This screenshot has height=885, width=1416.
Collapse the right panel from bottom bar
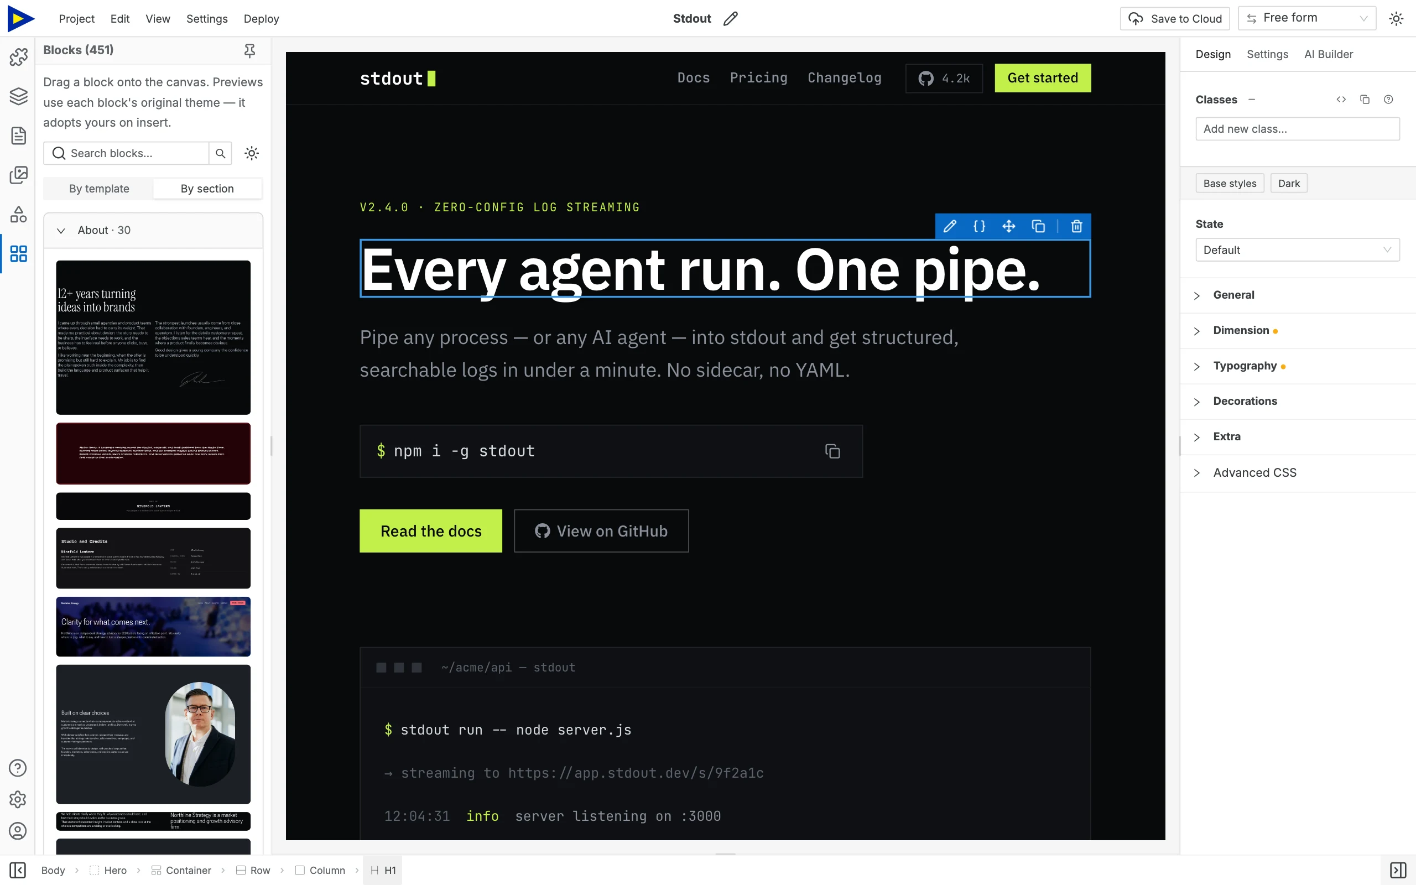pyautogui.click(x=1398, y=870)
